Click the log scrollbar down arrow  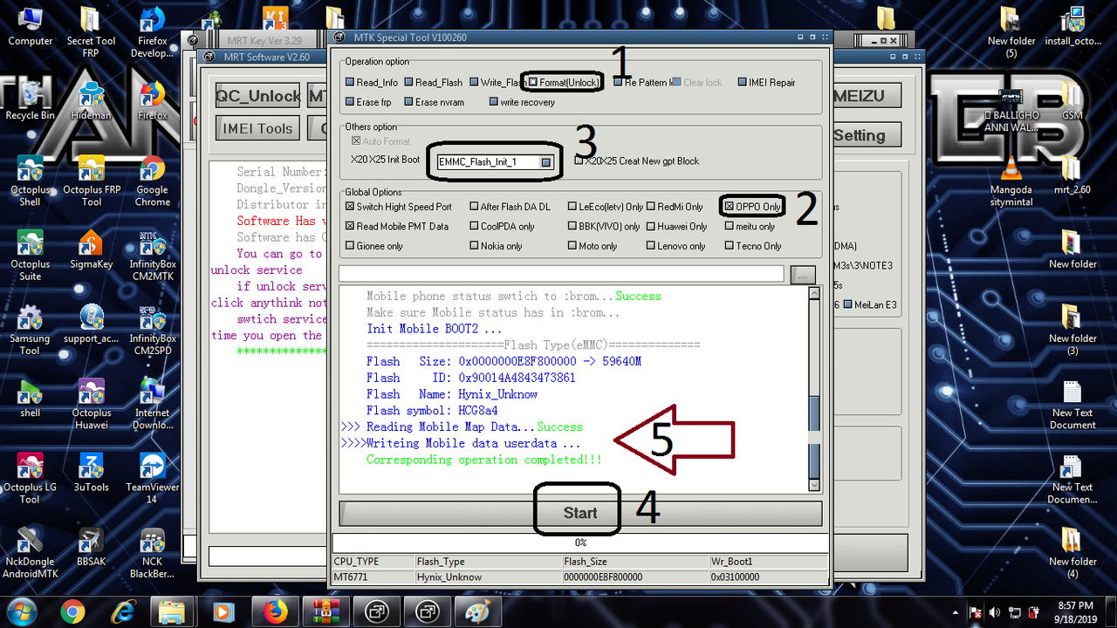pos(815,485)
